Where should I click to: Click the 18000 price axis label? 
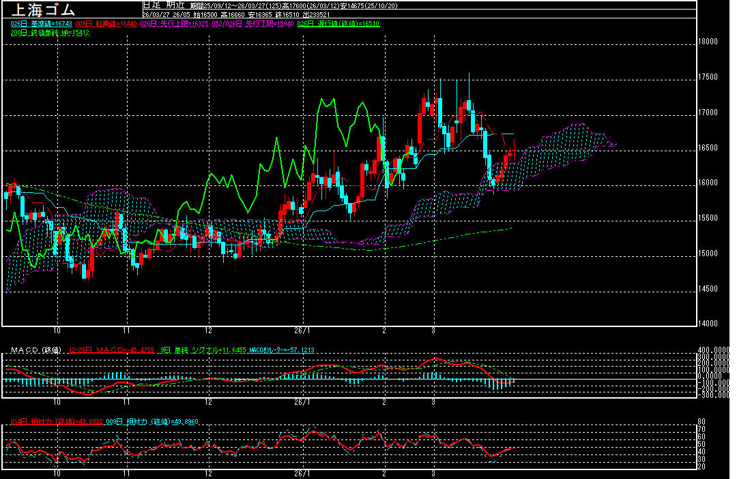click(x=709, y=41)
